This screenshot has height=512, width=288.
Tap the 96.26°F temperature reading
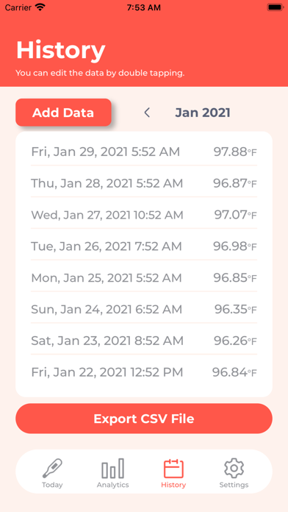click(x=235, y=341)
